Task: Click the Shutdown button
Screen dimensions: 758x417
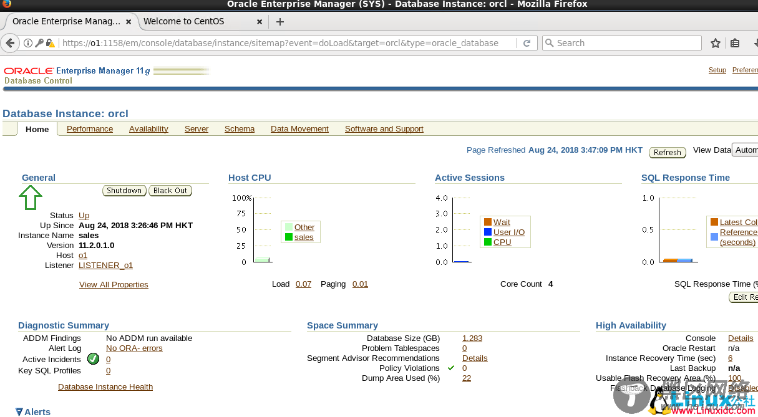Action: [x=124, y=191]
